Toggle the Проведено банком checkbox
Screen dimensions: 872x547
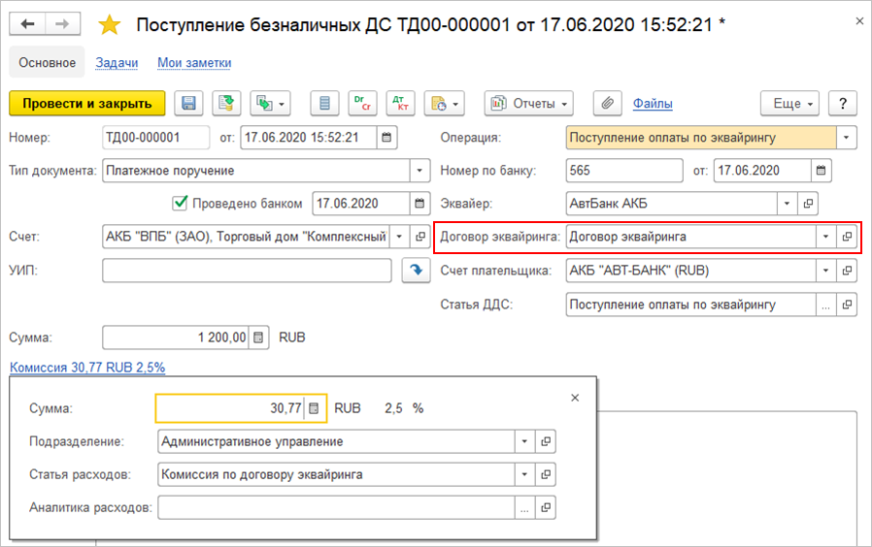(x=180, y=203)
